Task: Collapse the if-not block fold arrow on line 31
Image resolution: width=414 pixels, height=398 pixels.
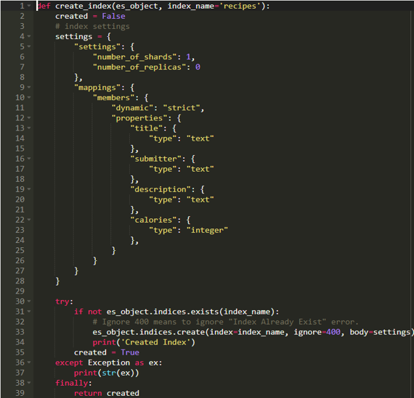Action: [29, 312]
